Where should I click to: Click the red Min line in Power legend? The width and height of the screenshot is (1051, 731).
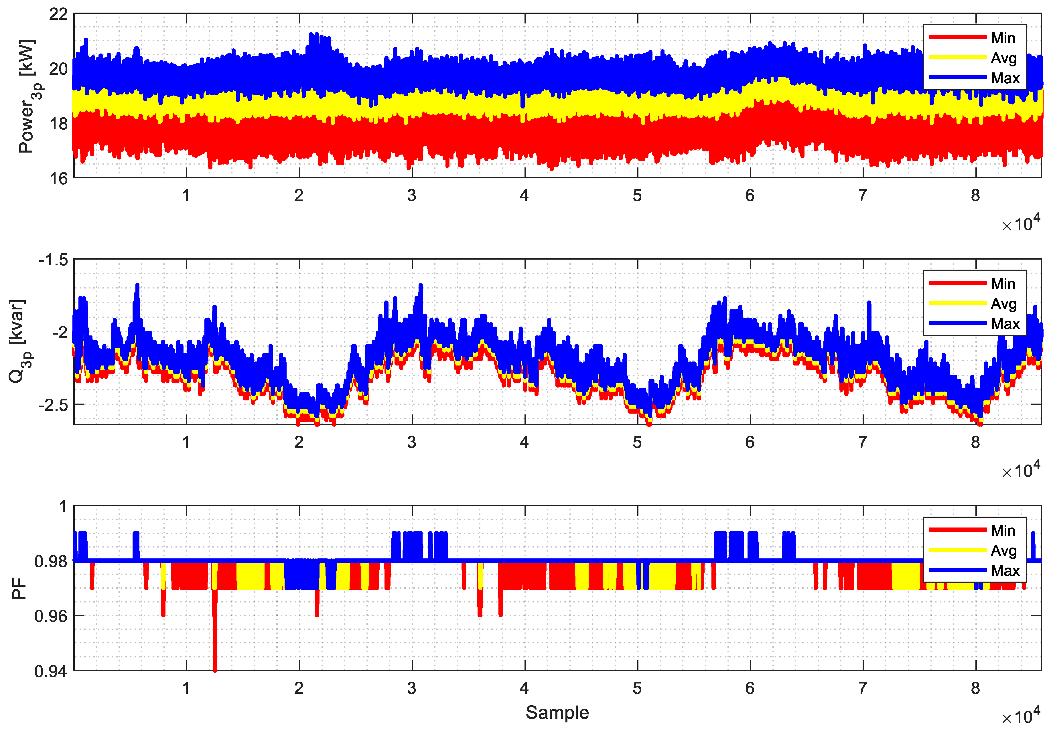[x=958, y=37]
